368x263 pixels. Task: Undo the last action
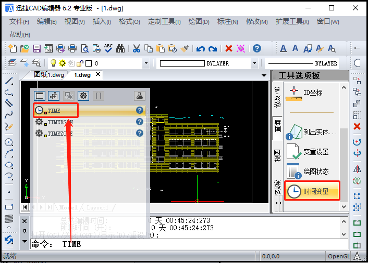201,49
